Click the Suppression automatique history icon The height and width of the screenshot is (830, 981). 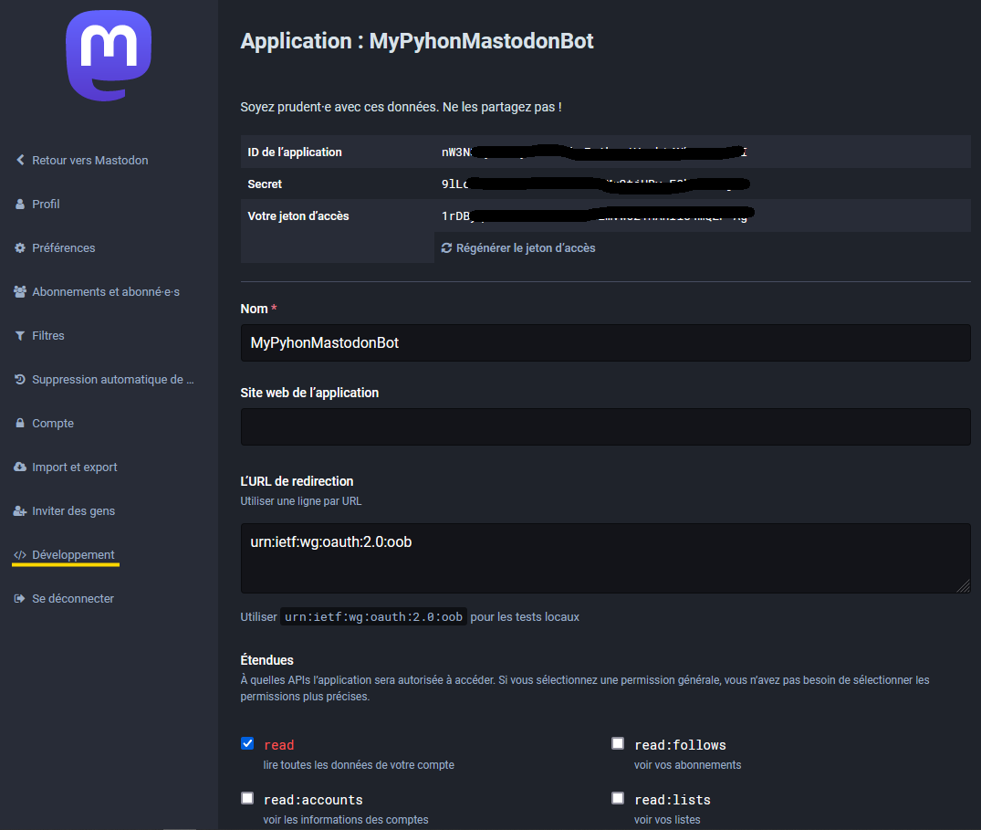tap(19, 379)
